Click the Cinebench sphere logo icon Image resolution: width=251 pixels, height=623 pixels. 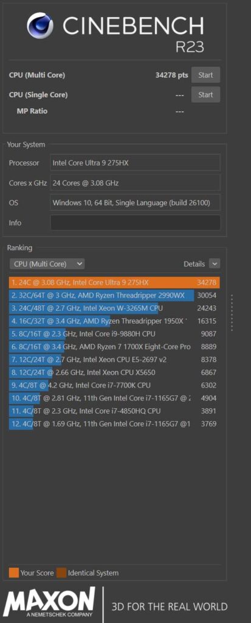click(40, 26)
